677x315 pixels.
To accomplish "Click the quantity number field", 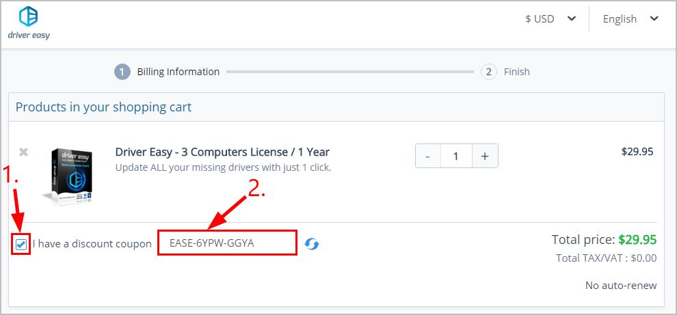I will pyautogui.click(x=456, y=156).
